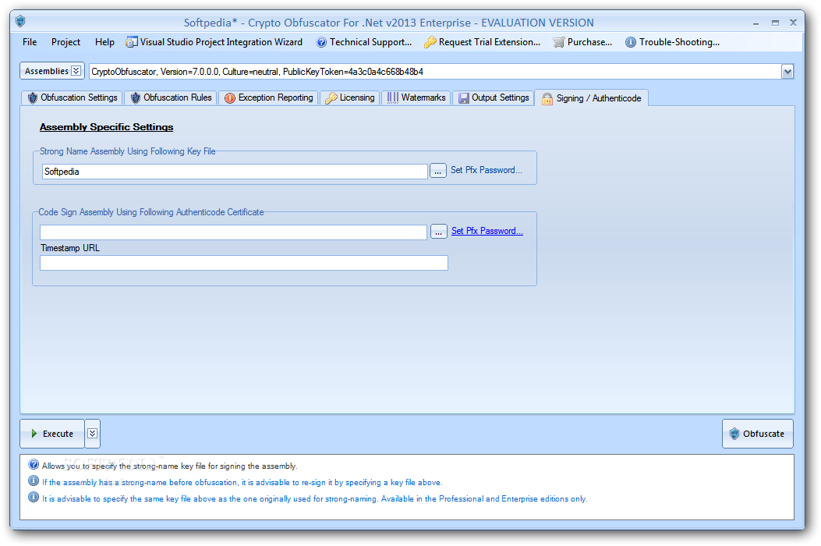Click 'Timestamp URL' label
This screenshot has height=546, width=821.
(70, 248)
